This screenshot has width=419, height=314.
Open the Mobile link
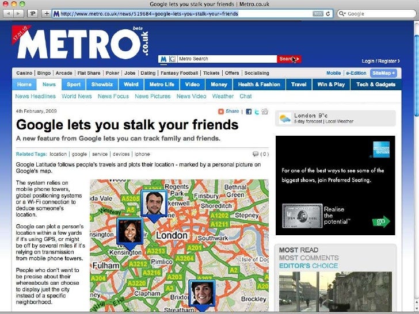[x=333, y=73]
